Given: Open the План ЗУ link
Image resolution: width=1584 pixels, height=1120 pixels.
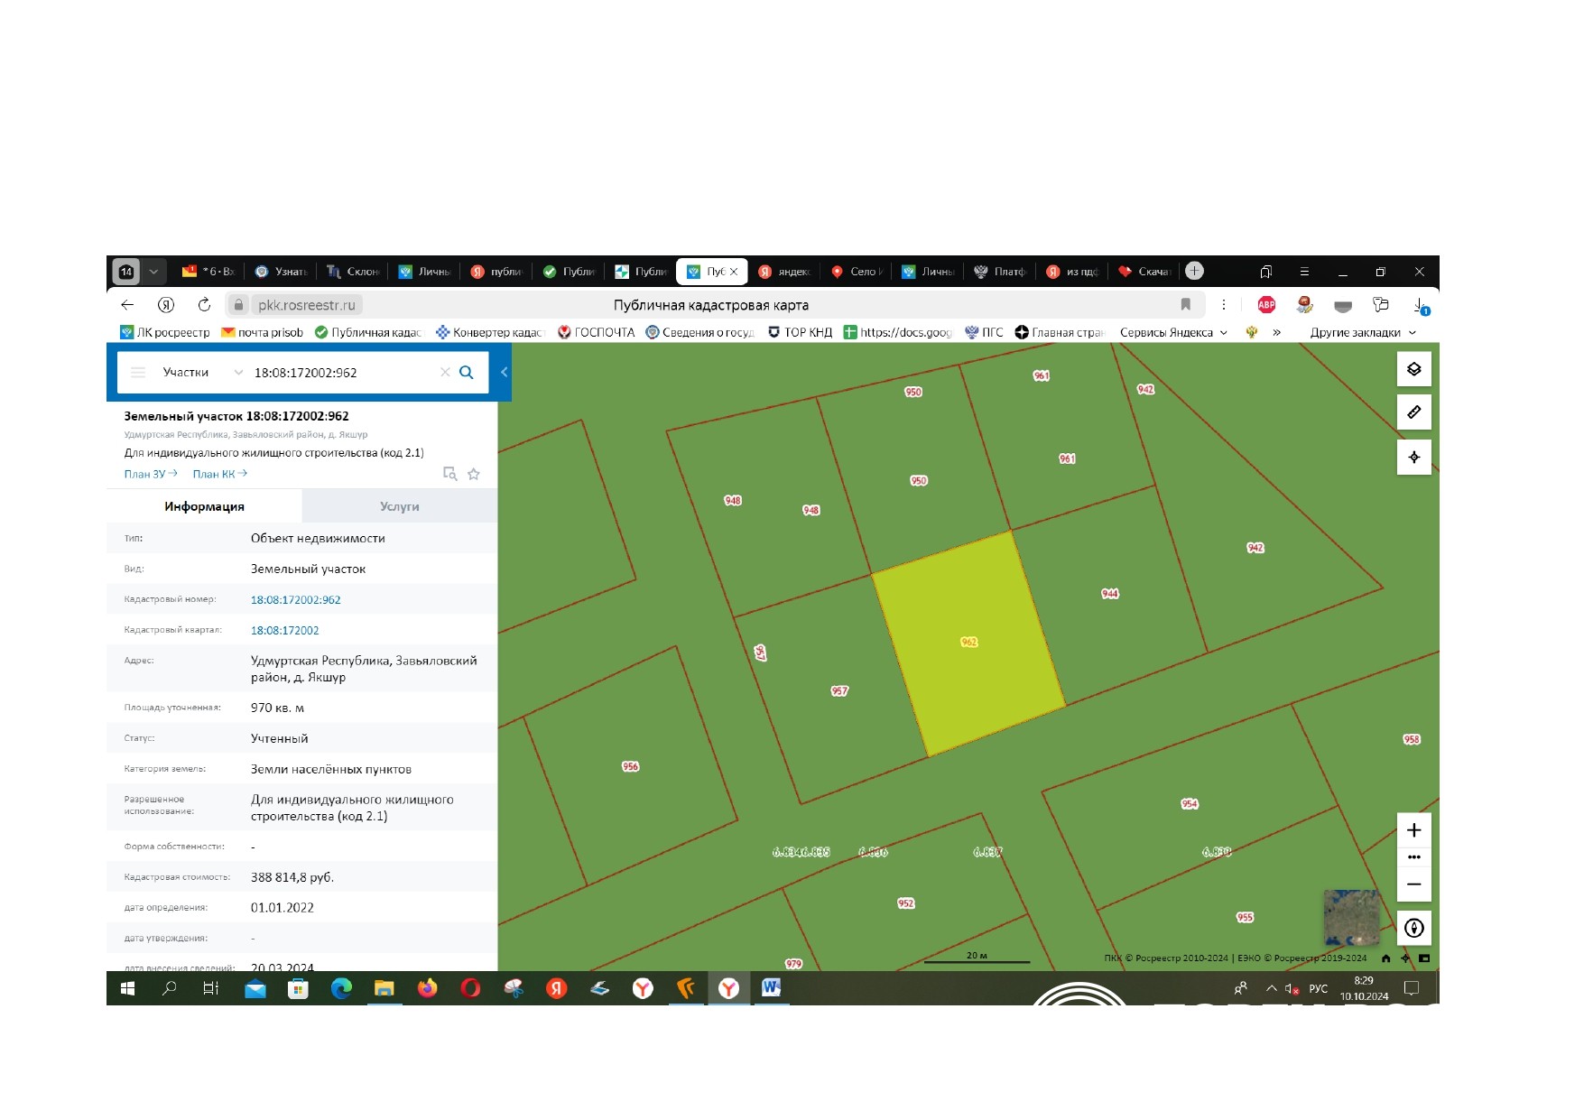Looking at the screenshot, I should pyautogui.click(x=150, y=474).
